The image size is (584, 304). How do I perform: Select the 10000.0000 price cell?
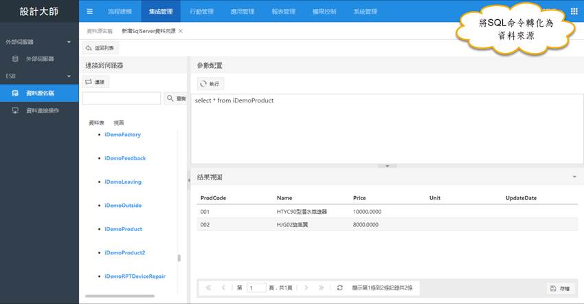point(368,212)
